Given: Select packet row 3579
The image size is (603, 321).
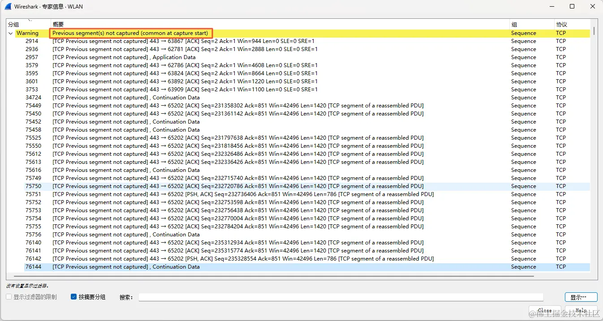Looking at the screenshot, I should 307,65.
